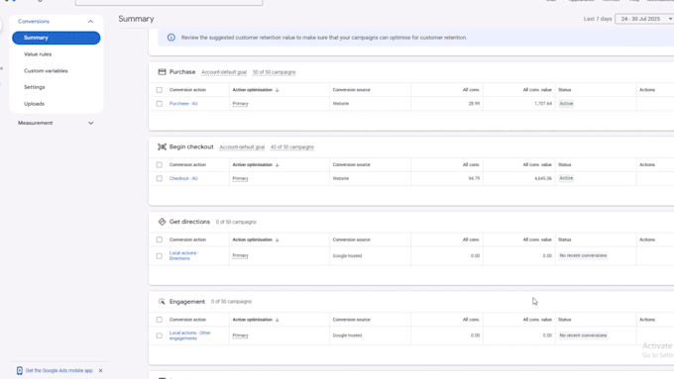Click Conversion source header in Begin checkout table

click(x=351, y=165)
